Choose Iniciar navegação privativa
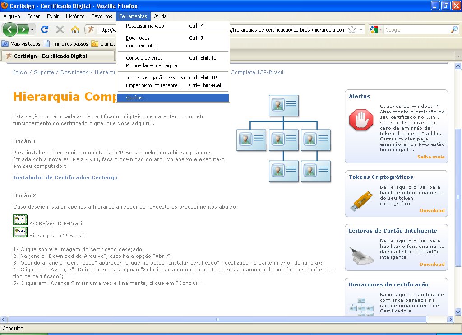Viewport: 462px width, 335px height. [173, 78]
